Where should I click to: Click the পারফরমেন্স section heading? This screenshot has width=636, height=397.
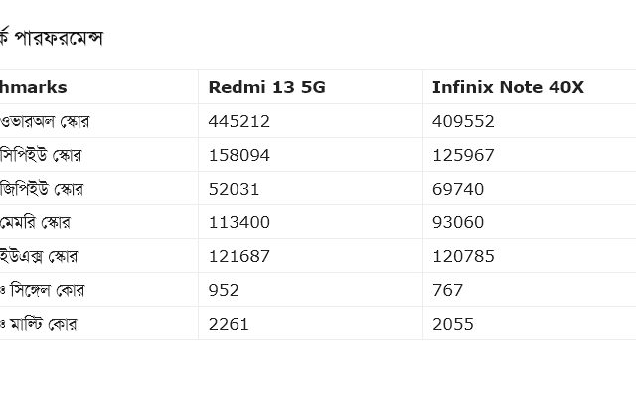(59, 38)
